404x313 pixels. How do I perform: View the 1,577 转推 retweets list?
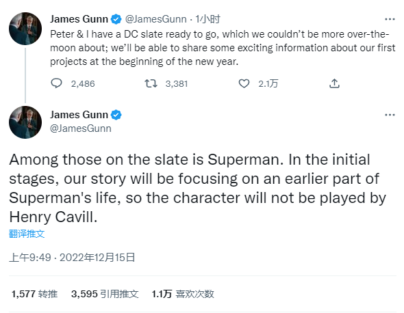[34, 294]
